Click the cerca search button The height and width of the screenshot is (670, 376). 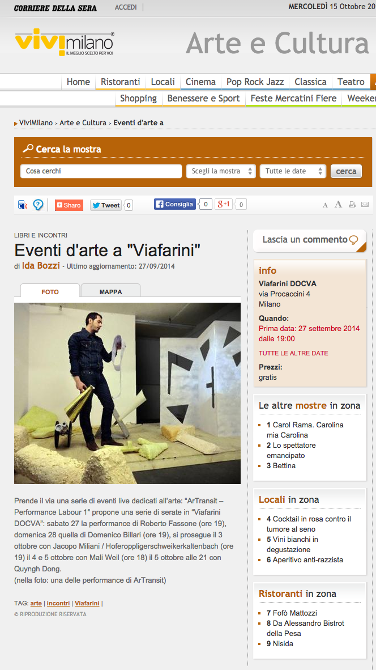[346, 171]
